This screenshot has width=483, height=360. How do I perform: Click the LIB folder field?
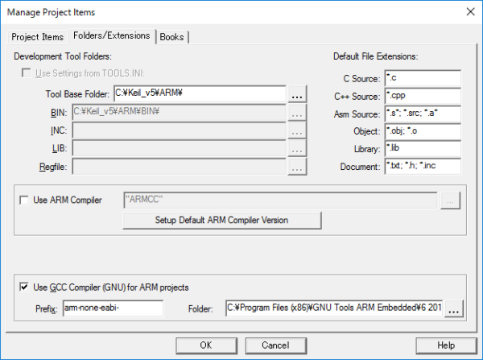(x=179, y=148)
